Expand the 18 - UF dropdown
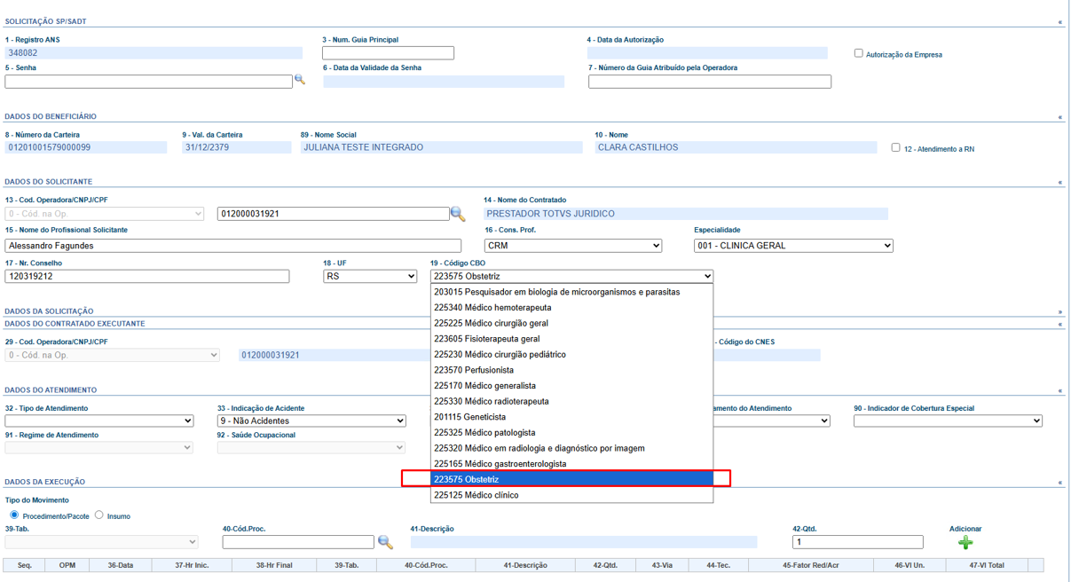This screenshot has height=582, width=1071. [370, 277]
